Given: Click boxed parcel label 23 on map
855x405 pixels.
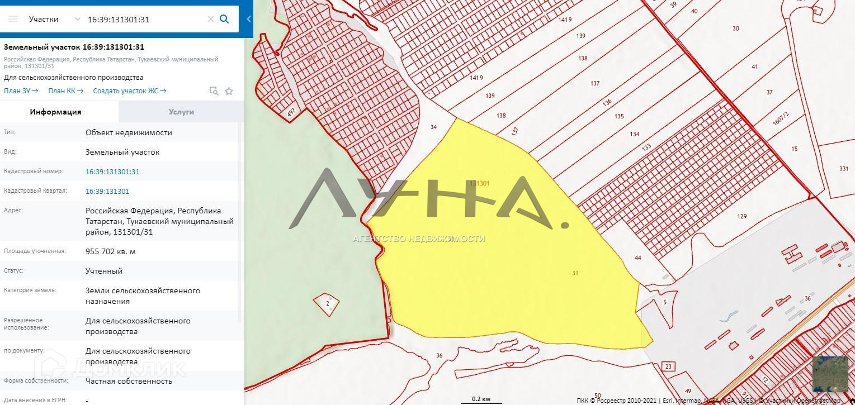Looking at the screenshot, I should pos(668,366).
